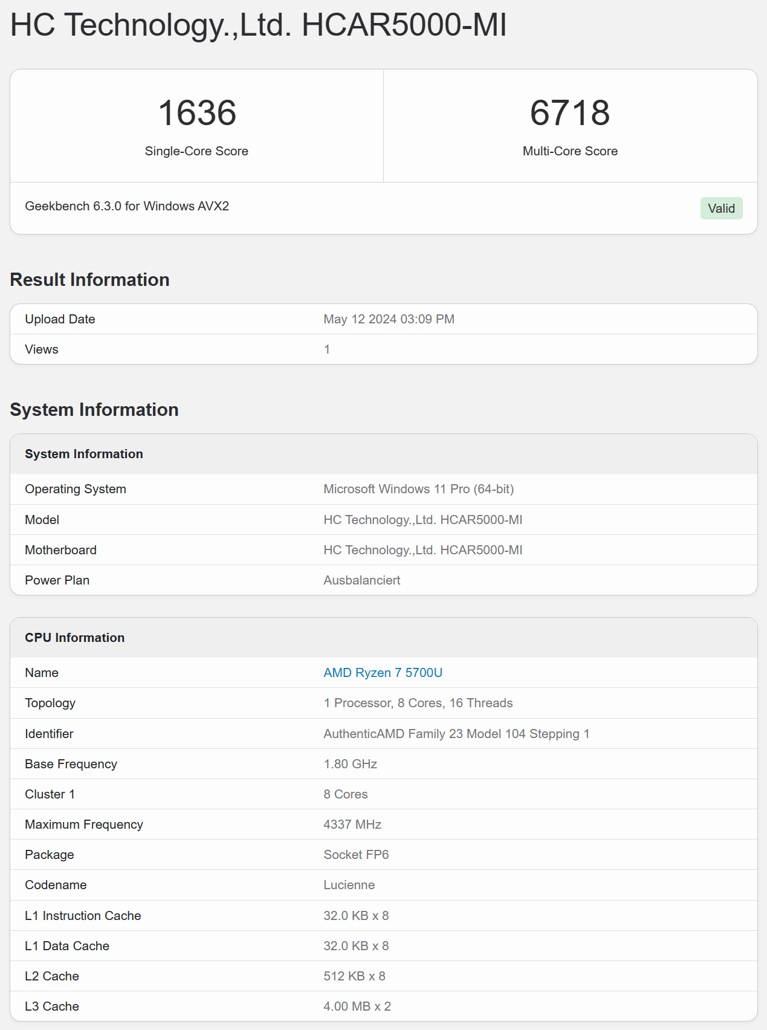Click the 'Multi-Core Score' caption
The width and height of the screenshot is (767, 1030).
pyautogui.click(x=570, y=151)
